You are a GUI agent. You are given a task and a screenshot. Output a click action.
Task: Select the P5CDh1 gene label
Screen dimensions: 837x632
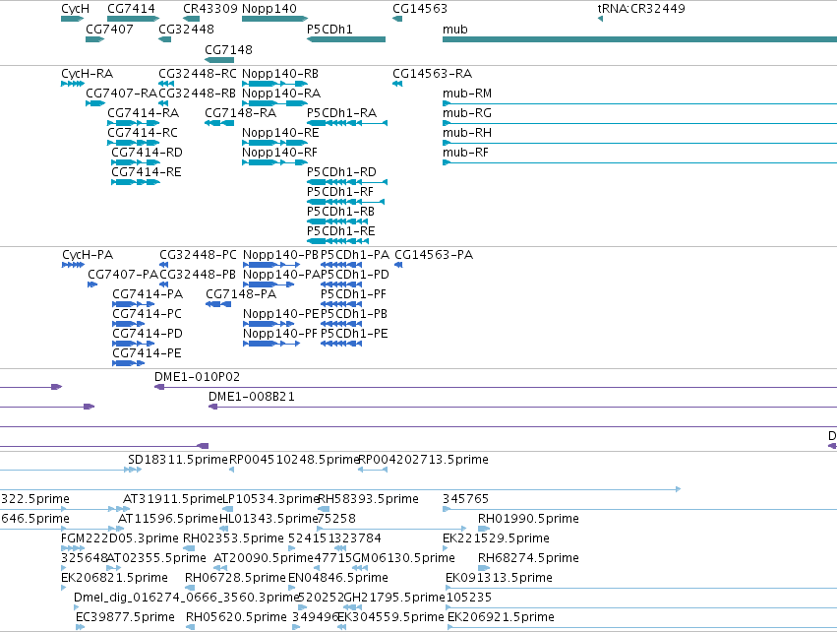(329, 29)
